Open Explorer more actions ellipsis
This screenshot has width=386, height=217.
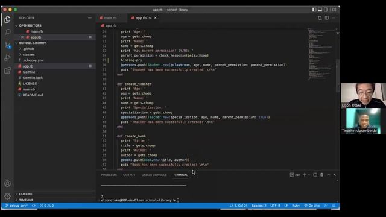(90, 18)
